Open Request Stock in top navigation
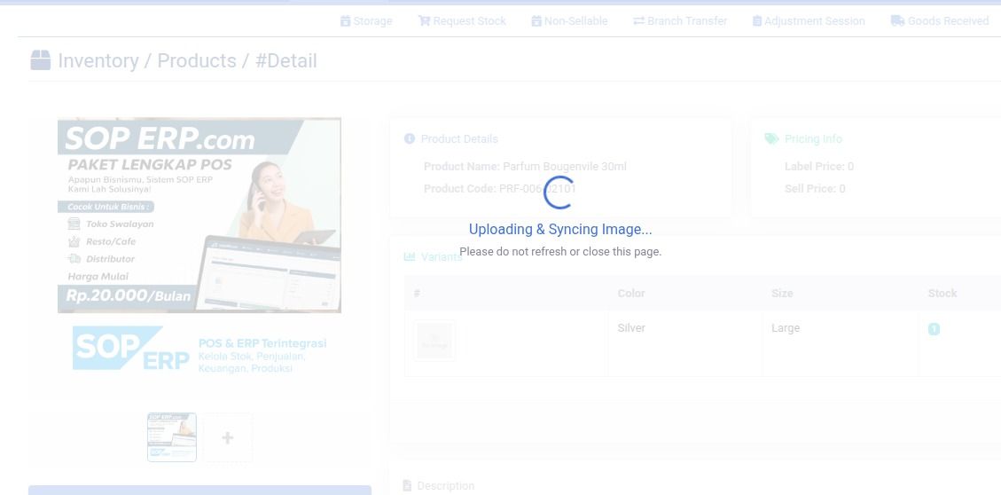The image size is (1001, 495). [x=462, y=21]
